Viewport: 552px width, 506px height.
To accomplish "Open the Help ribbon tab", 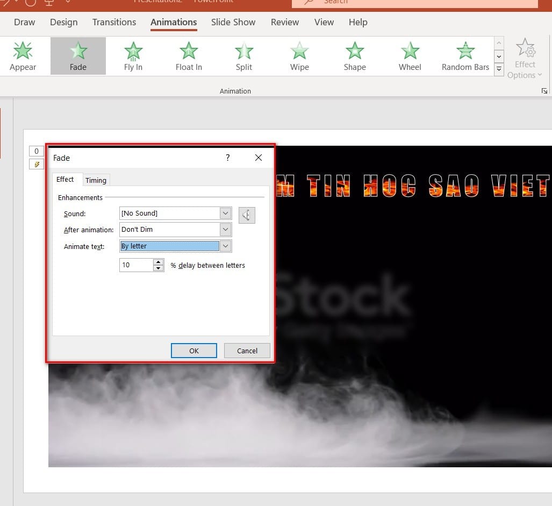I will [x=358, y=22].
